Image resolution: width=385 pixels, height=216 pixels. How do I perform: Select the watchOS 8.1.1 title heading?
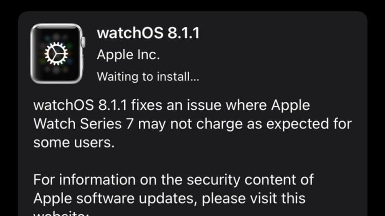point(148,33)
